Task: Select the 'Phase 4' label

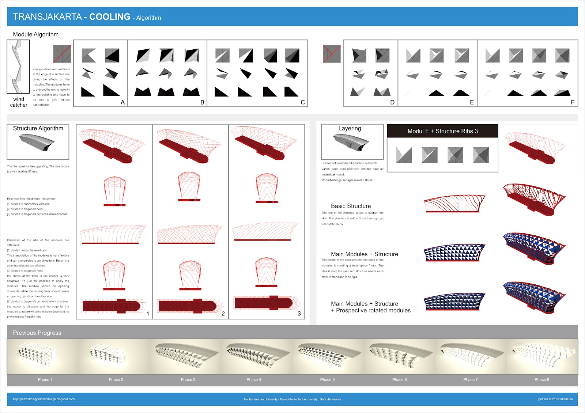Action: [x=254, y=380]
